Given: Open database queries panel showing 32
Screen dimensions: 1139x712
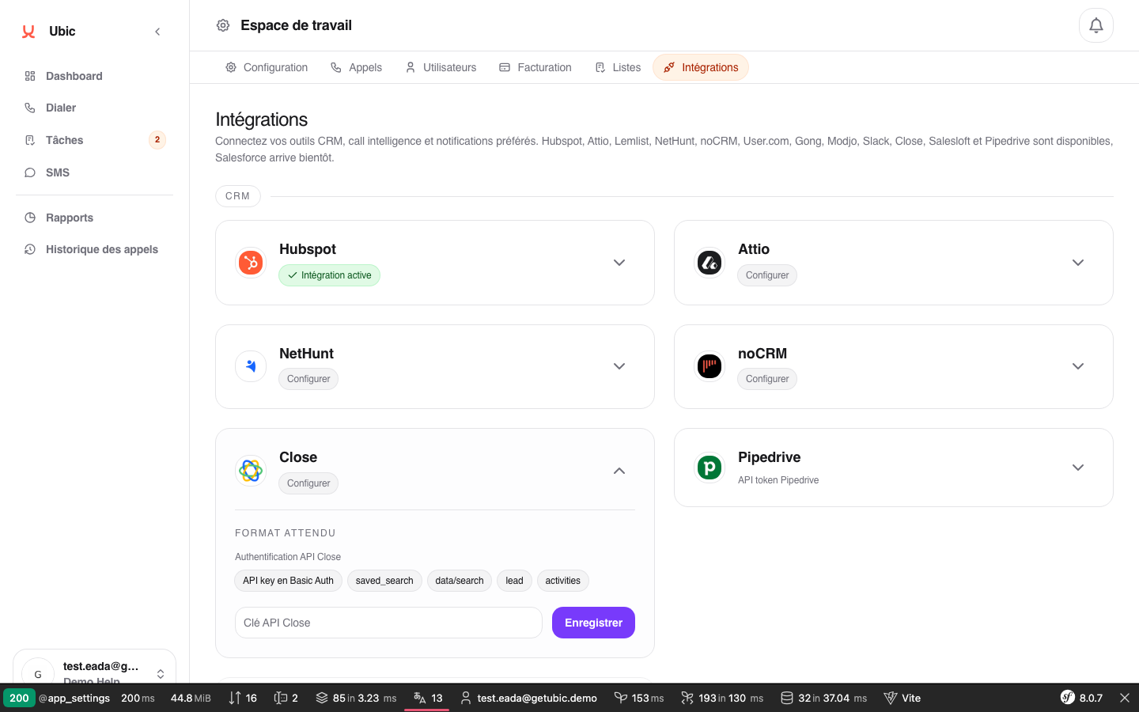Looking at the screenshot, I should point(823,698).
